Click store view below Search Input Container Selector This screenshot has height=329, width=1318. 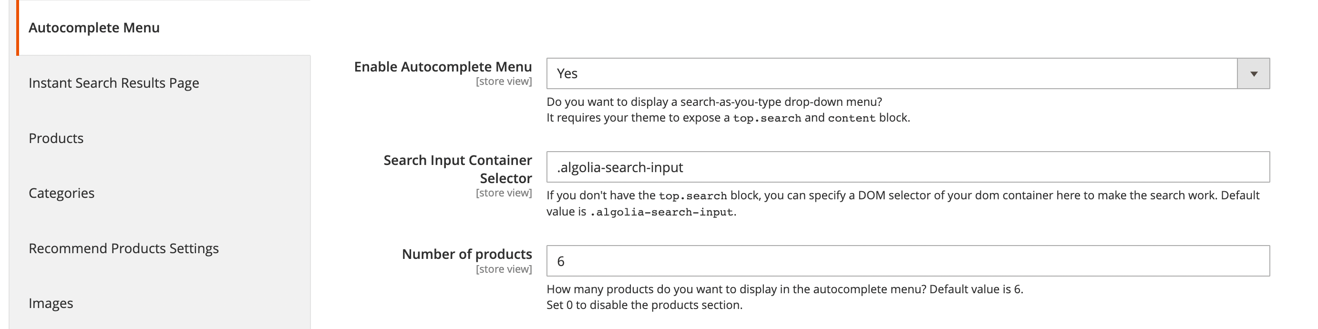(505, 193)
